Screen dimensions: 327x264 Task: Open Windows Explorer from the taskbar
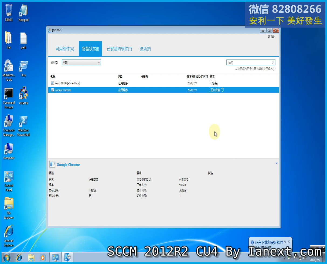tap(31, 257)
